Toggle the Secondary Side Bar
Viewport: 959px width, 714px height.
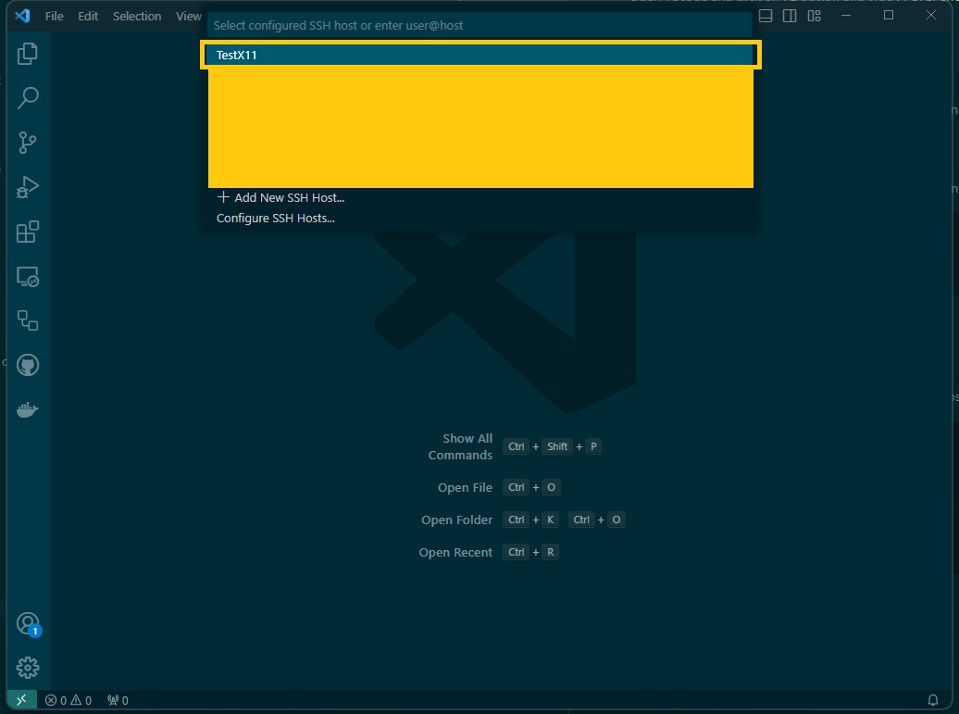click(789, 15)
